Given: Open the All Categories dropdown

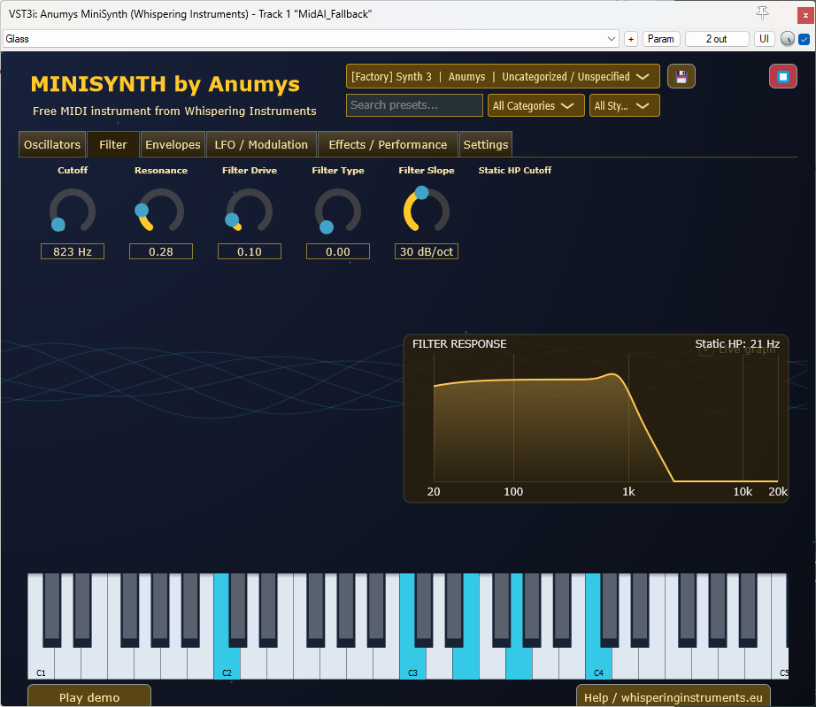Looking at the screenshot, I should [x=536, y=105].
